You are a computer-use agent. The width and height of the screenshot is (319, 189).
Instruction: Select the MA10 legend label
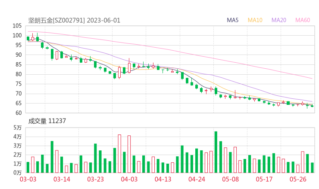tap(255, 20)
